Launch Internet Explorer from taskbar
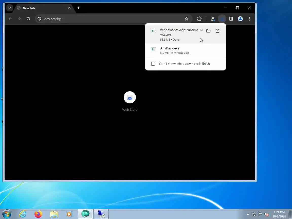This screenshot has width=292, height=219. [x=23, y=214]
